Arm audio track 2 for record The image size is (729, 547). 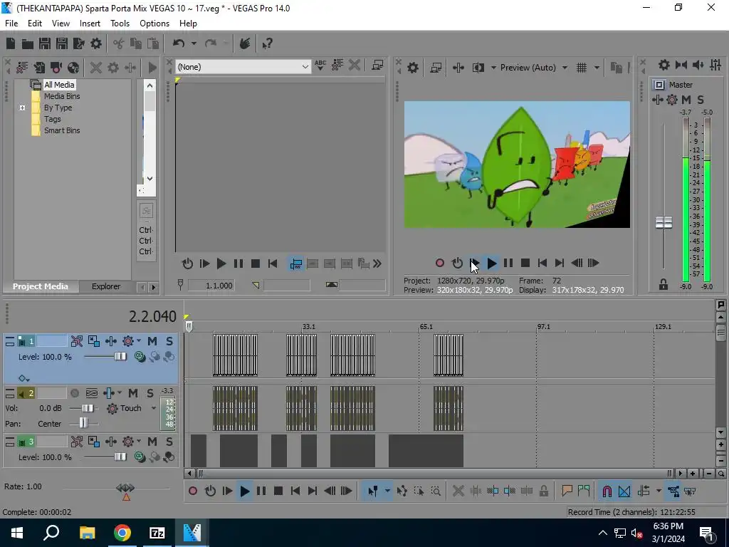coord(74,393)
